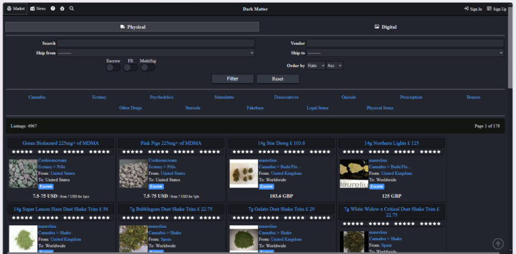Select the Cannabis category
The height and width of the screenshot is (254, 516).
click(37, 97)
